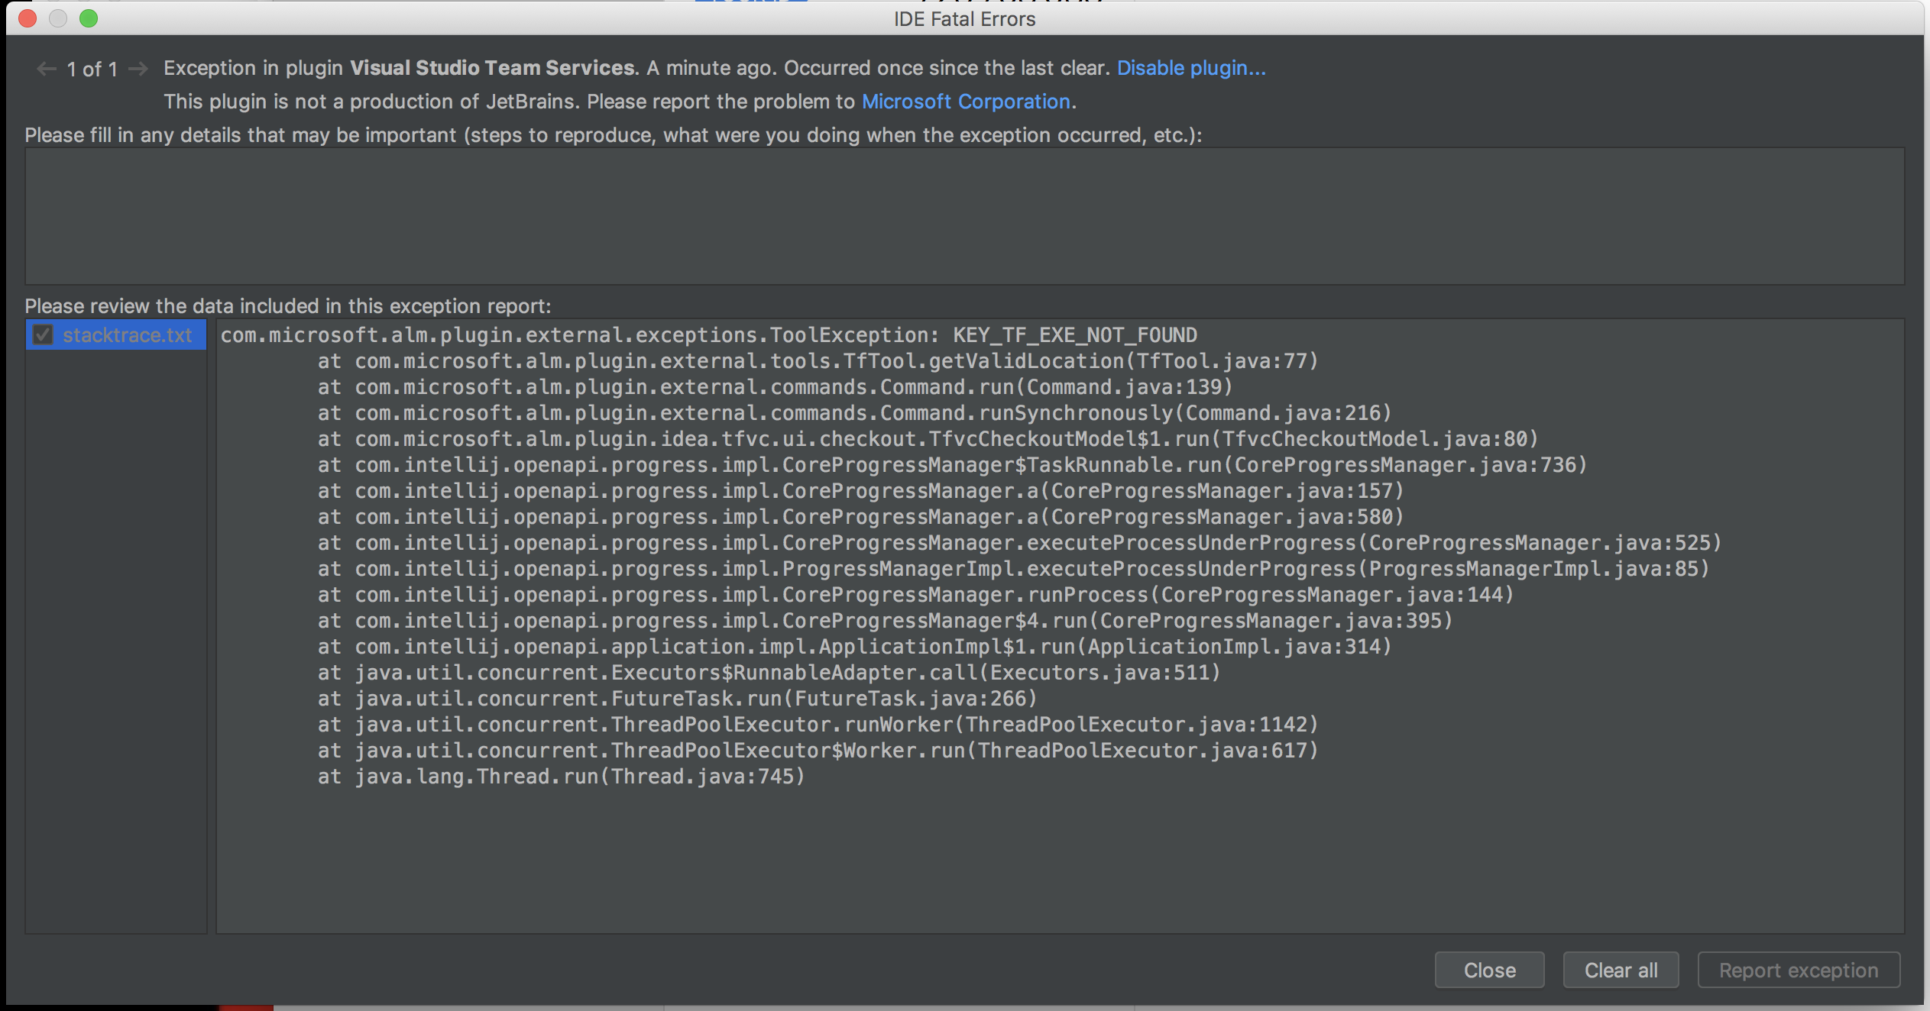Maximize the window with green button

[89, 18]
